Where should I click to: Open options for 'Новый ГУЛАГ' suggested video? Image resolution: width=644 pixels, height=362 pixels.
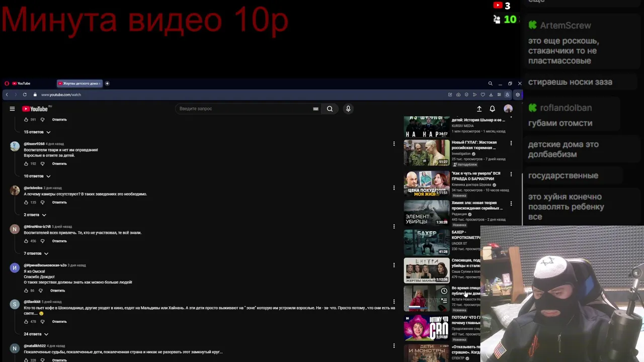[511, 143]
